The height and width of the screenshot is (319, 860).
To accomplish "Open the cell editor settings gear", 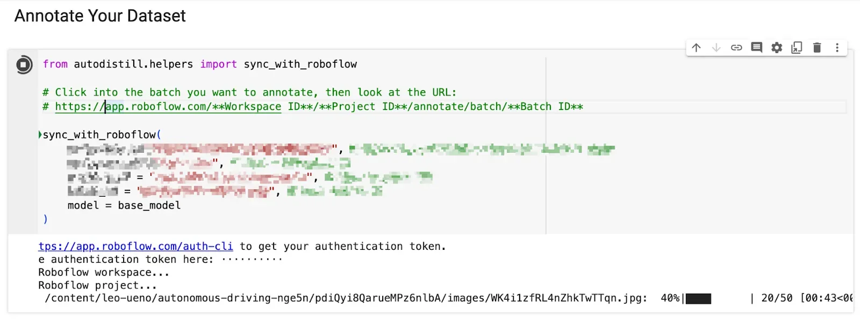I will click(776, 47).
